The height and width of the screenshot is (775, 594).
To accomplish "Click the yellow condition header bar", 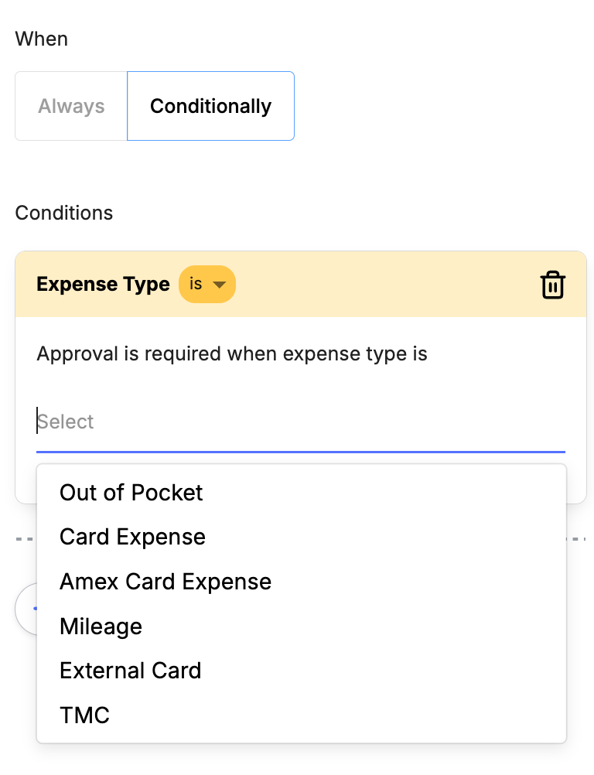I will coord(300,284).
